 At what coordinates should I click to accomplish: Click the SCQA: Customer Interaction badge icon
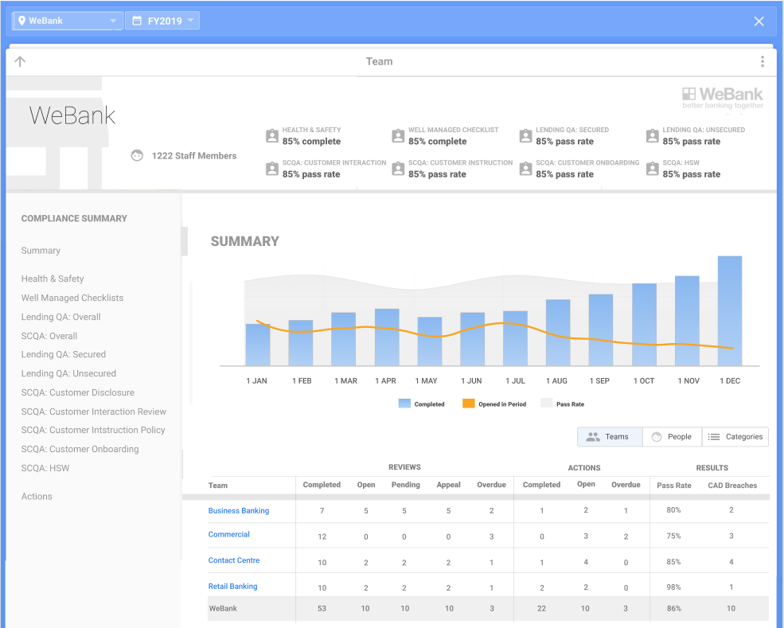[x=272, y=169]
